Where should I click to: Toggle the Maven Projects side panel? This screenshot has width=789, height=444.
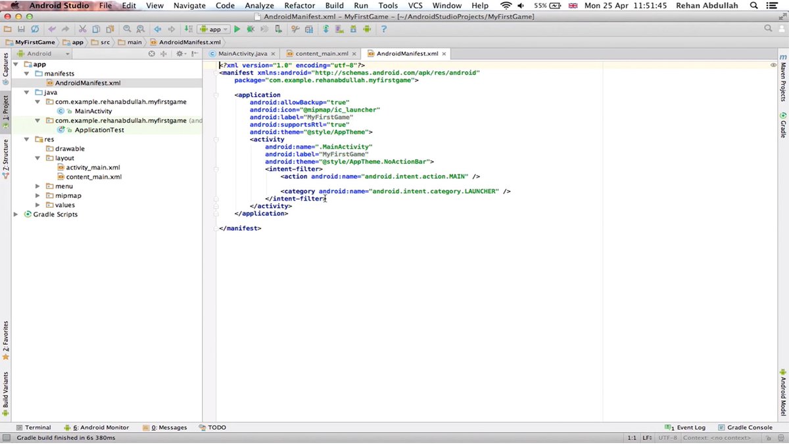(x=783, y=78)
